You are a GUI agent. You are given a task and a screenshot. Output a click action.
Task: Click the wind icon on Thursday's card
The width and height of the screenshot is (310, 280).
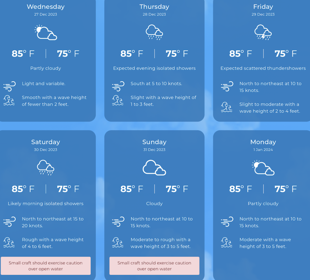tap(118, 86)
